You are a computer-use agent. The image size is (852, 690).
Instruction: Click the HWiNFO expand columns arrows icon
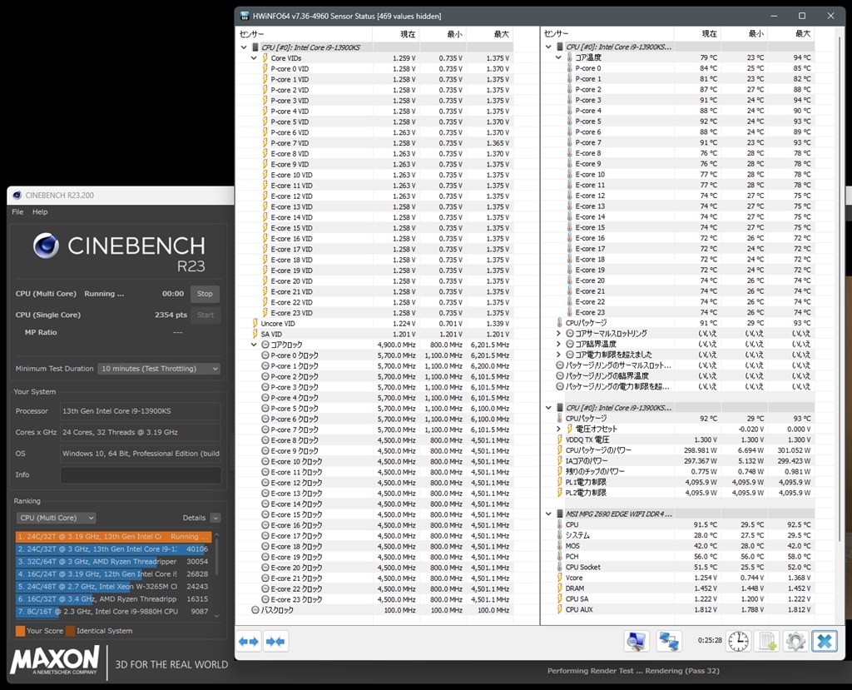(x=248, y=642)
